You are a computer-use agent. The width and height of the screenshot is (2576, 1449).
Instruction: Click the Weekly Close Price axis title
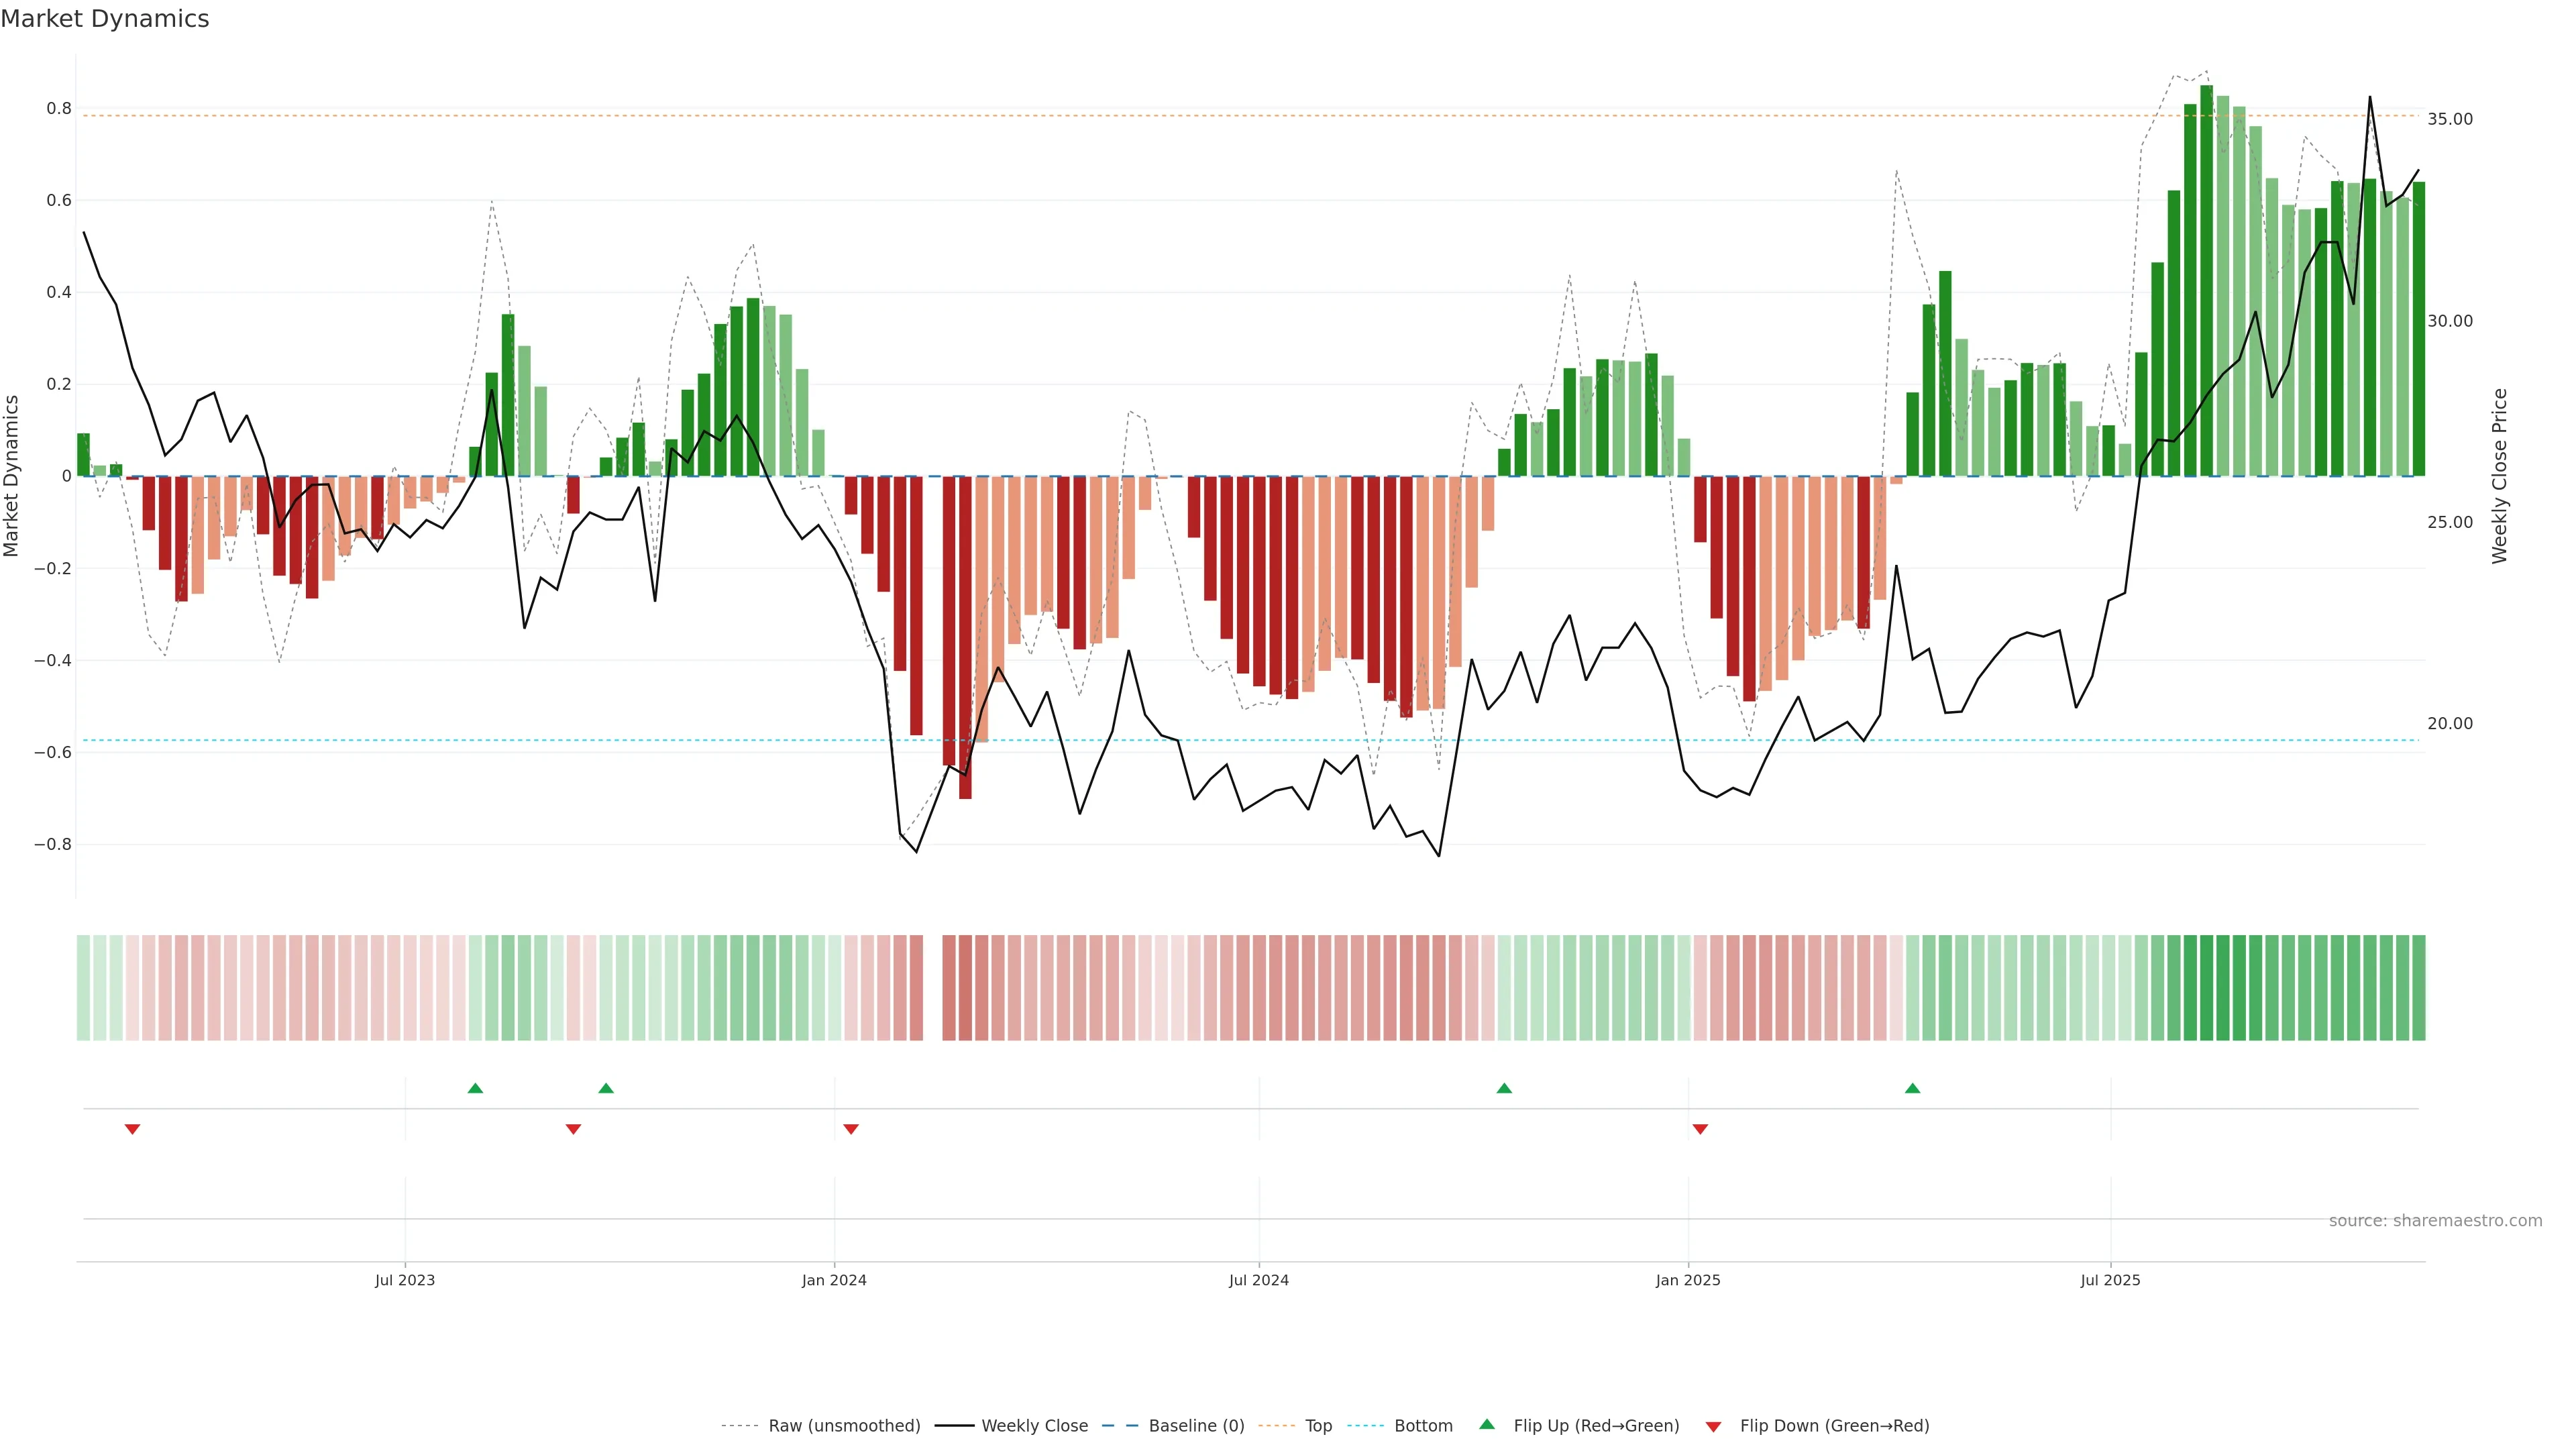click(x=2499, y=476)
